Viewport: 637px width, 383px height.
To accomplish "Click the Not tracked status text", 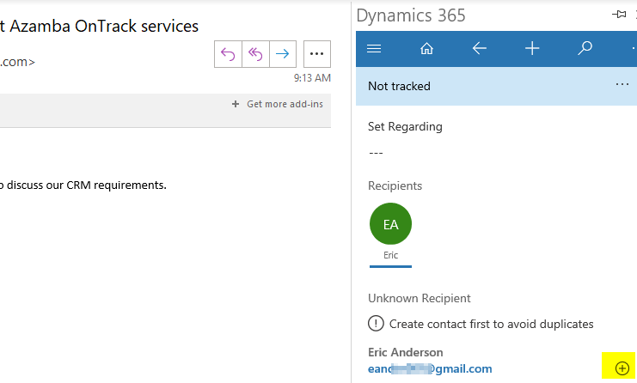I will click(x=399, y=87).
